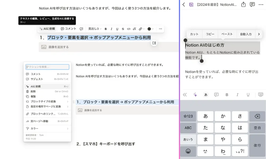Show more options with the popup right chevron
The image size is (266, 159).
click(x=259, y=34)
